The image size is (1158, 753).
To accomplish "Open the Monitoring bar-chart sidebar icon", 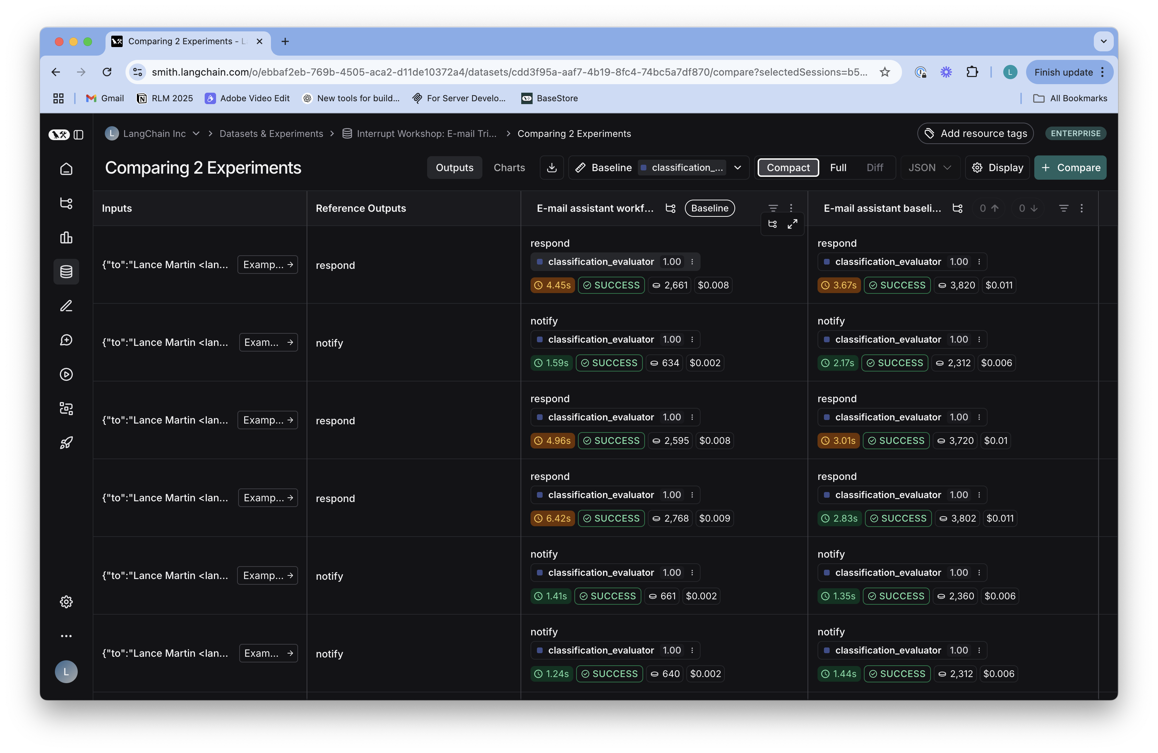I will point(66,237).
